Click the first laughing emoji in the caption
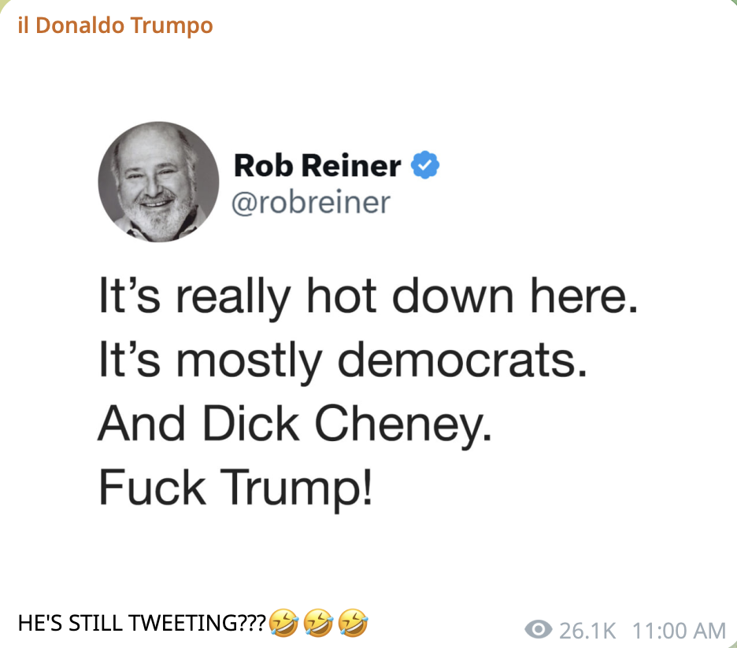The image size is (737, 648). pyautogui.click(x=283, y=624)
